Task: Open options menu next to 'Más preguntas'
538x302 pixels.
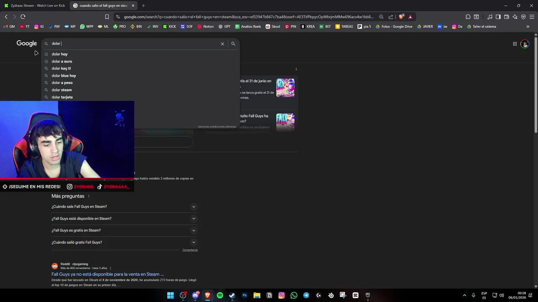Action: [x=89, y=196]
